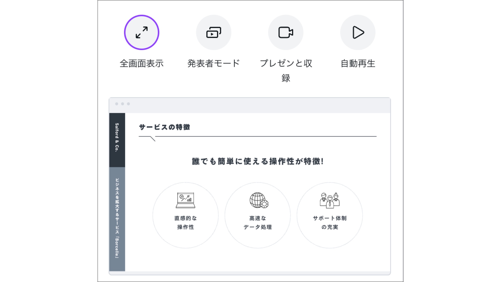Screen dimensions: 501x282
Task: Click the 発表者モード label
Action: click(x=213, y=63)
